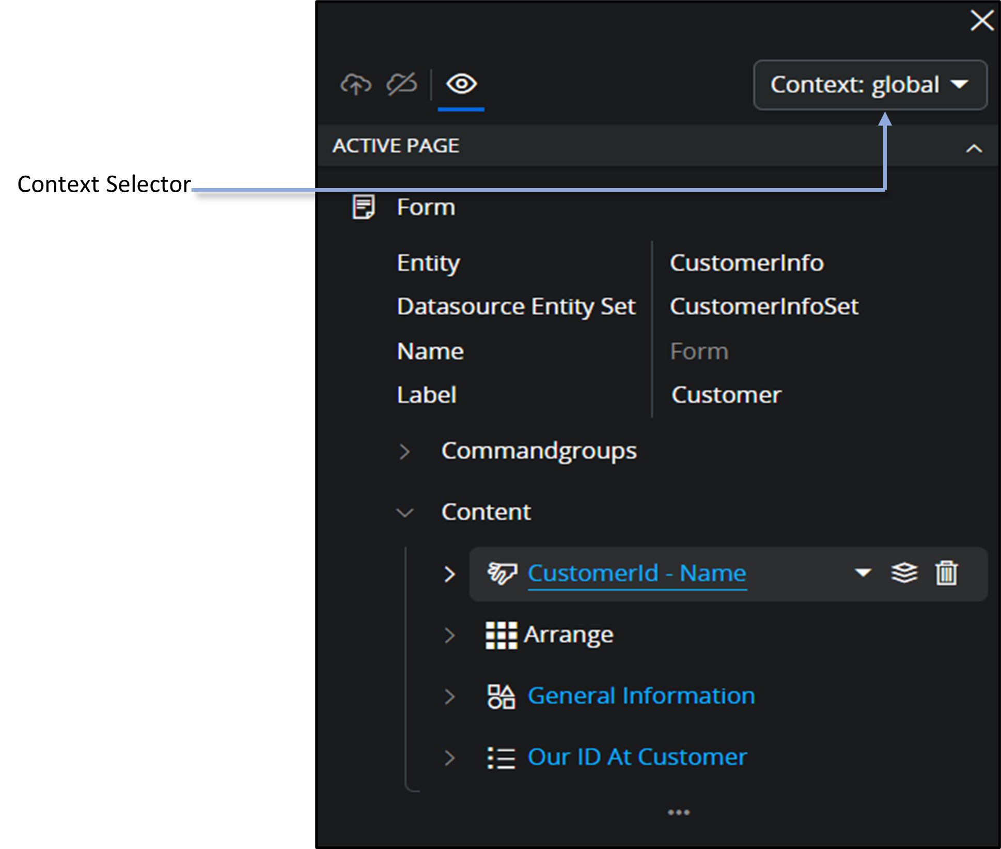
Task: Edit the Label value Customer
Action: (x=726, y=395)
